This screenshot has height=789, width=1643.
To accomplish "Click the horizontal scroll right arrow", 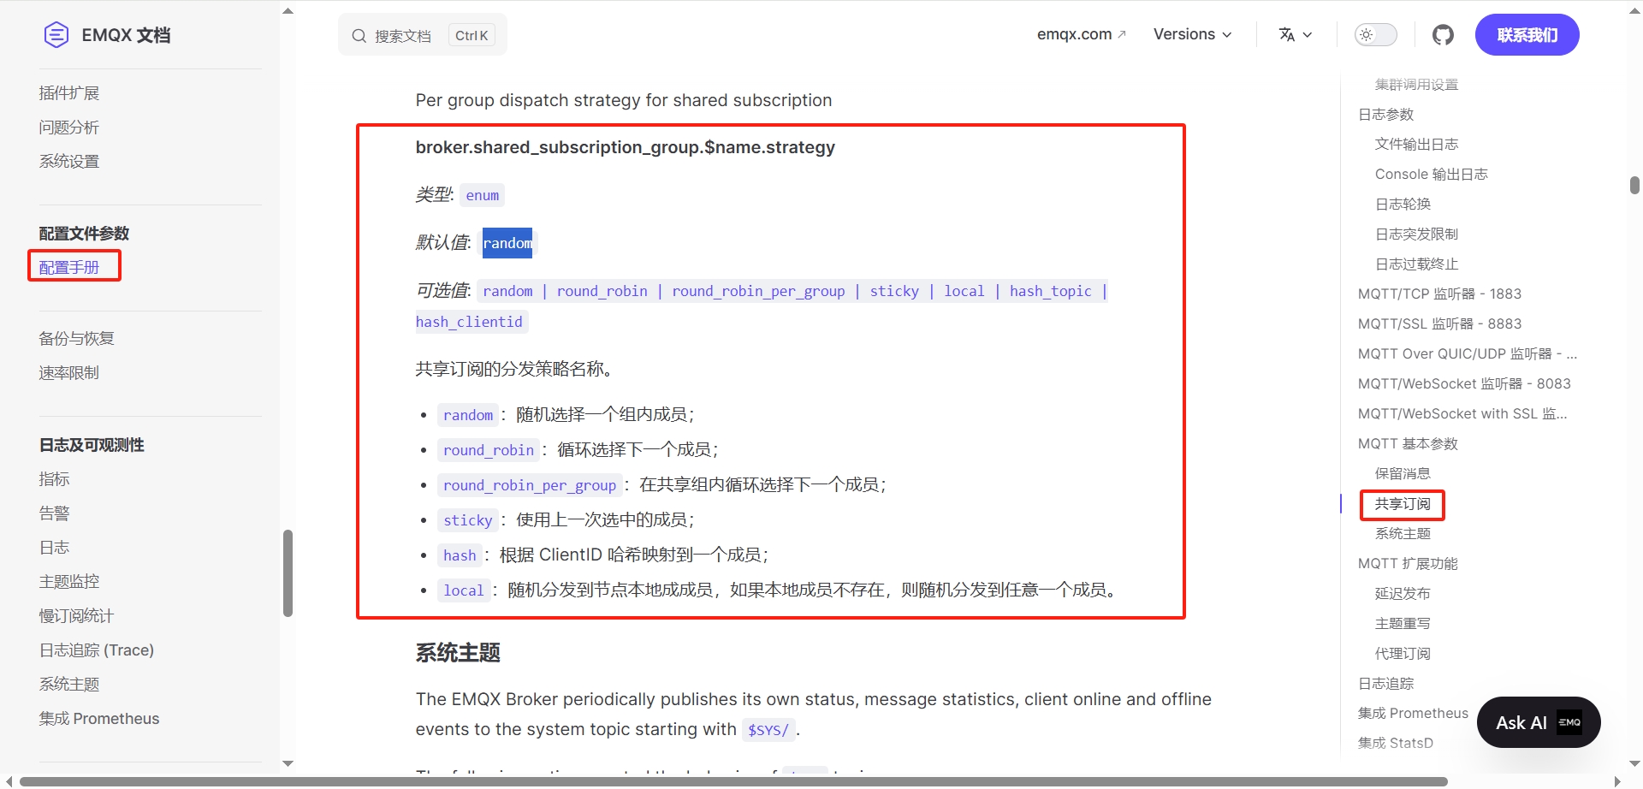I will [1616, 781].
